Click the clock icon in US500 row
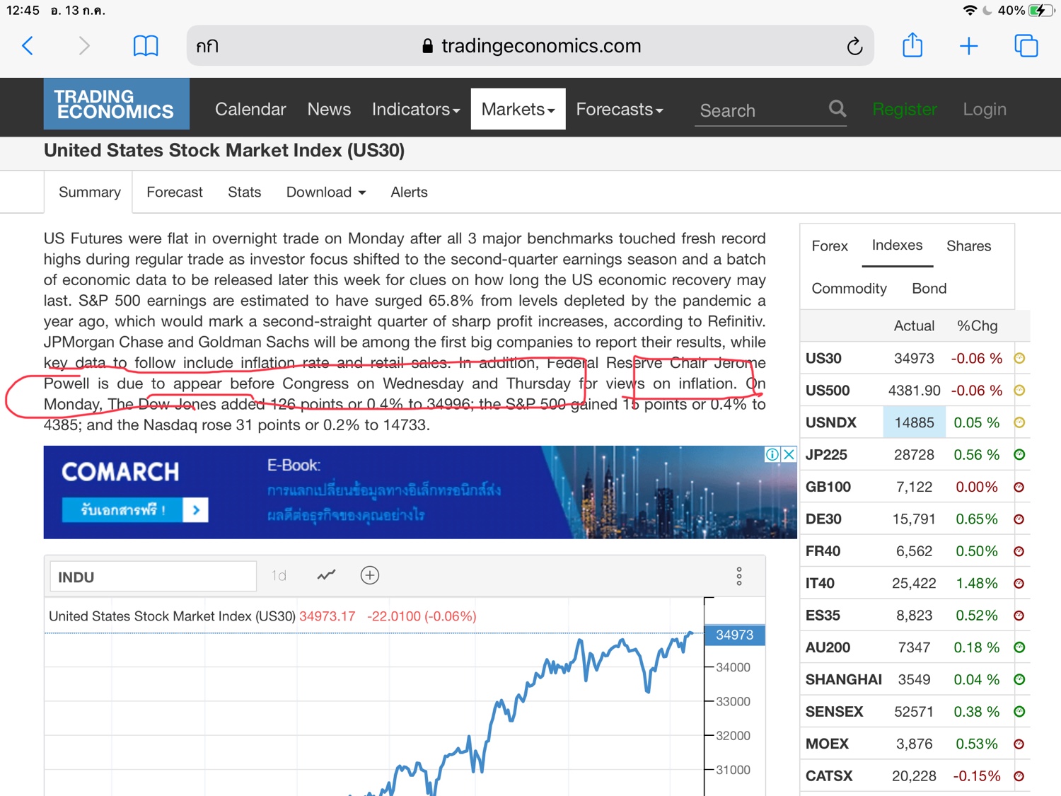The height and width of the screenshot is (796, 1061). [x=1019, y=391]
